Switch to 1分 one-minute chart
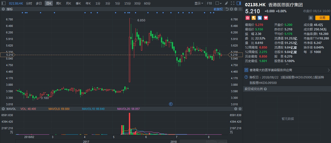The height and width of the screenshot is (143, 331). 98,4
